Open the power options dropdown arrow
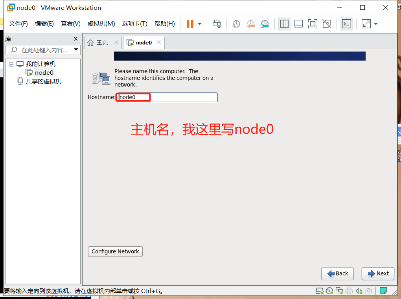Viewport: 401px width, 299px height. pyautogui.click(x=200, y=24)
